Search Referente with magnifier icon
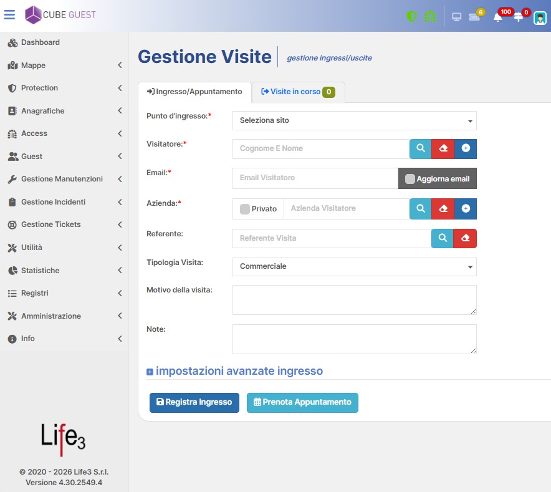Screen dimensions: 551x492 [x=443, y=238]
